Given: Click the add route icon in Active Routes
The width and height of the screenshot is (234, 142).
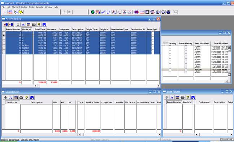Looking at the screenshot, I should click(x=6, y=25).
